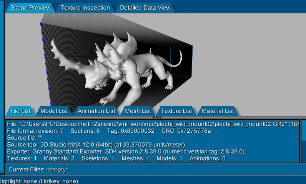Open the Mesh List tab
306x184 pixels.
138,111
